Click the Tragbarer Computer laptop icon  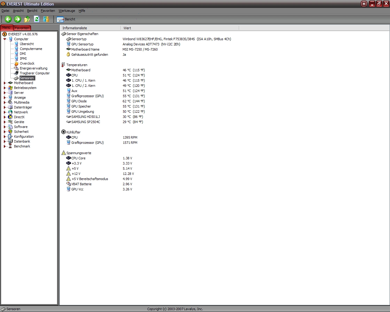[x=16, y=73]
